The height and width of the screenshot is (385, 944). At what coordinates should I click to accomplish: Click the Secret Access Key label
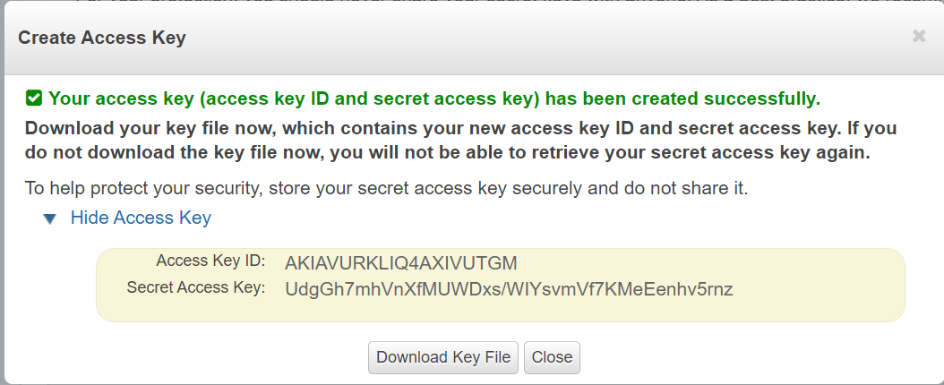point(196,287)
